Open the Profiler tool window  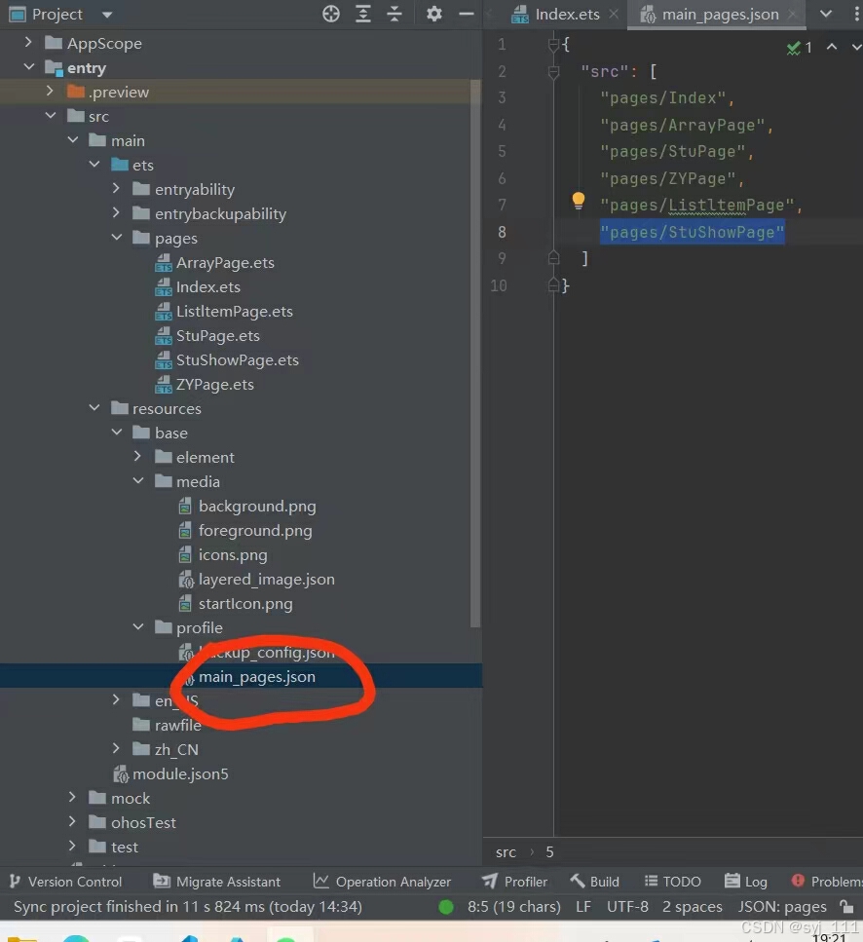514,882
